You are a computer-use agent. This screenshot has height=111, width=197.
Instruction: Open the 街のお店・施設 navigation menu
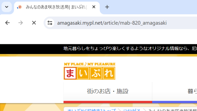(x=108, y=91)
